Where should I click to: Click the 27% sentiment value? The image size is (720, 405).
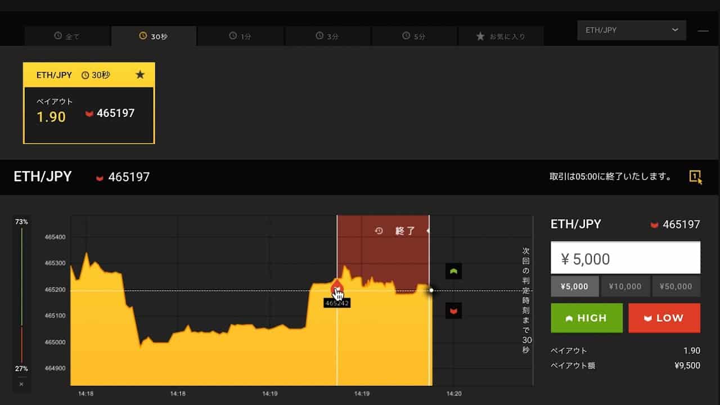(x=21, y=368)
